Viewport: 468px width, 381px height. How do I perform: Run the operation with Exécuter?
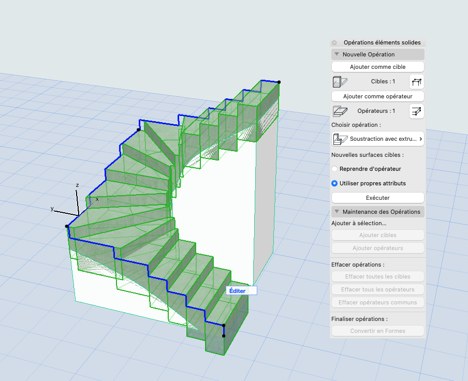tap(378, 198)
